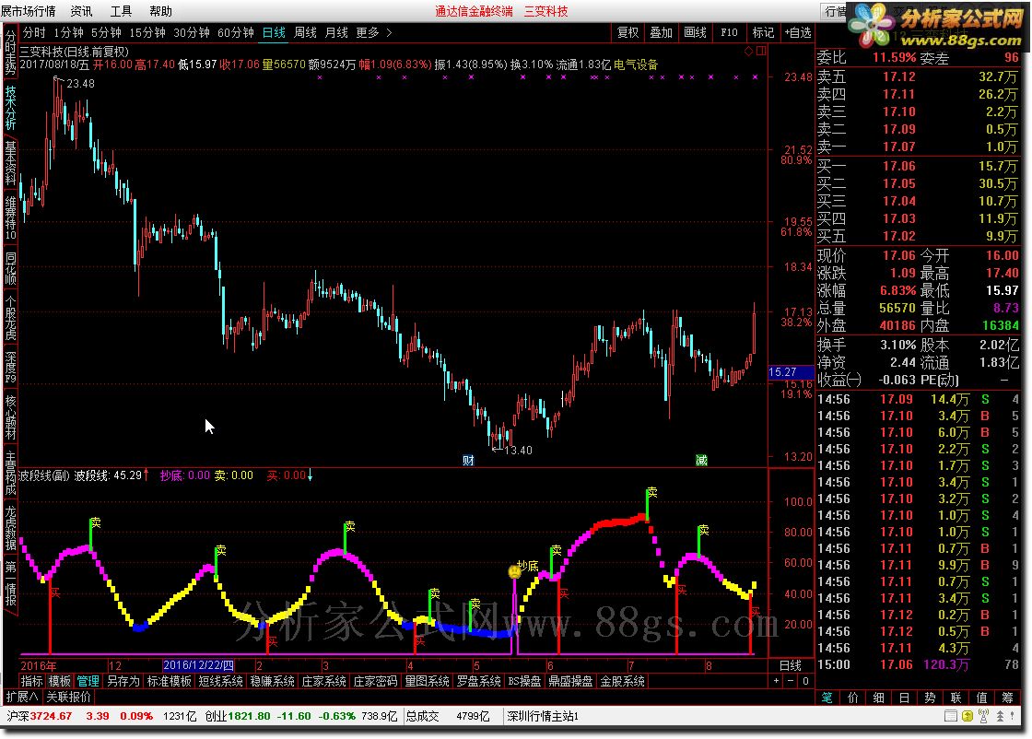Open the 分时走势 sidebar tab
The width and height of the screenshot is (1032, 739).
tap(10, 53)
